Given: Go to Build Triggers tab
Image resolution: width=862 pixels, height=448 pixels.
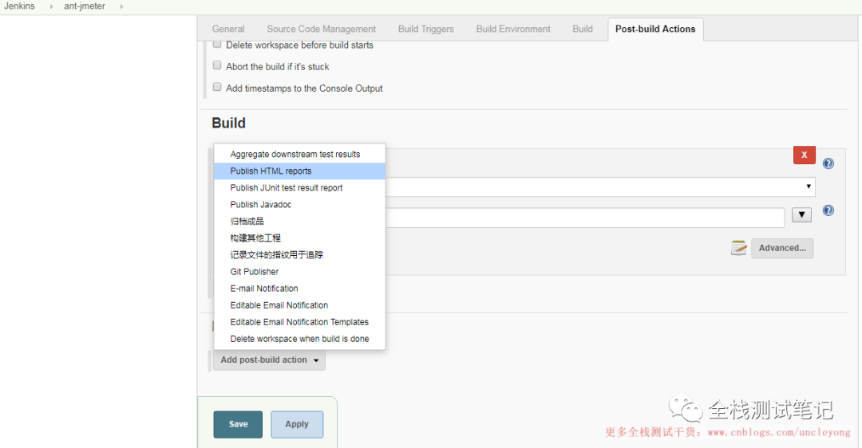Looking at the screenshot, I should coord(426,29).
